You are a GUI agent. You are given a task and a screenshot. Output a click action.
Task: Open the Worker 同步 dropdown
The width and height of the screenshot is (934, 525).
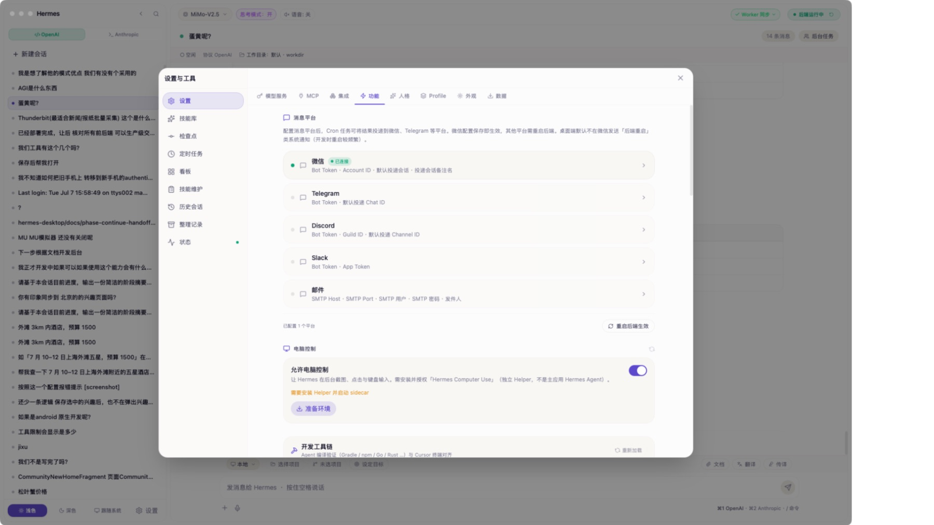coord(755,15)
